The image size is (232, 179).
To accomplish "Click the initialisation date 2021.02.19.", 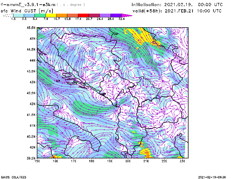I will click(178, 5).
